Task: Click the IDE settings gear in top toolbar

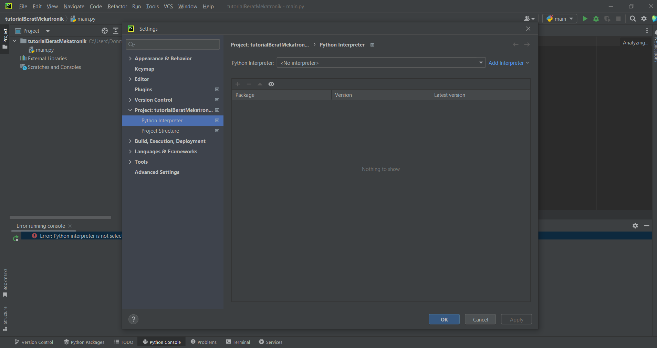Action: pyautogui.click(x=644, y=19)
